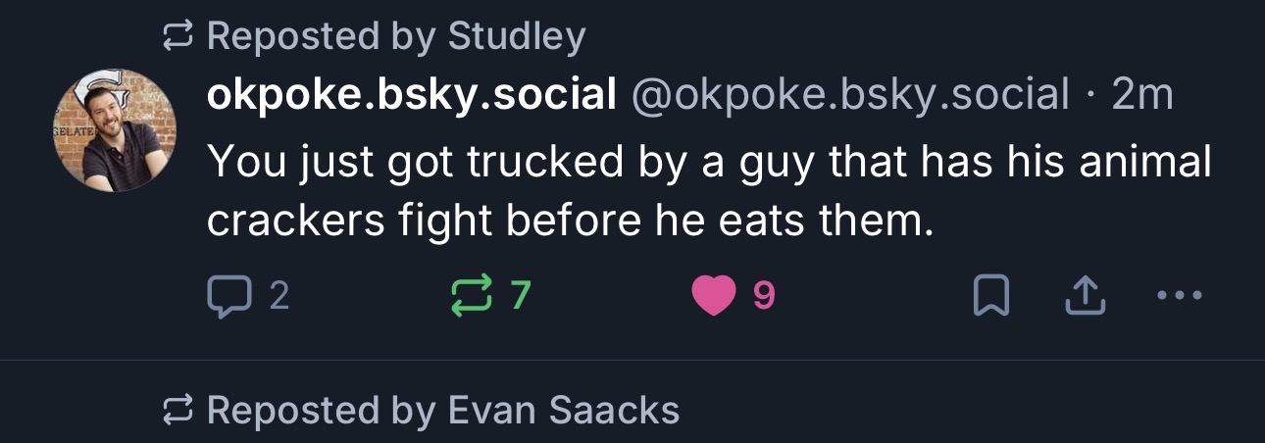The height and width of the screenshot is (443, 1265).
Task: Open the share icon on the post
Action: pos(1086,296)
